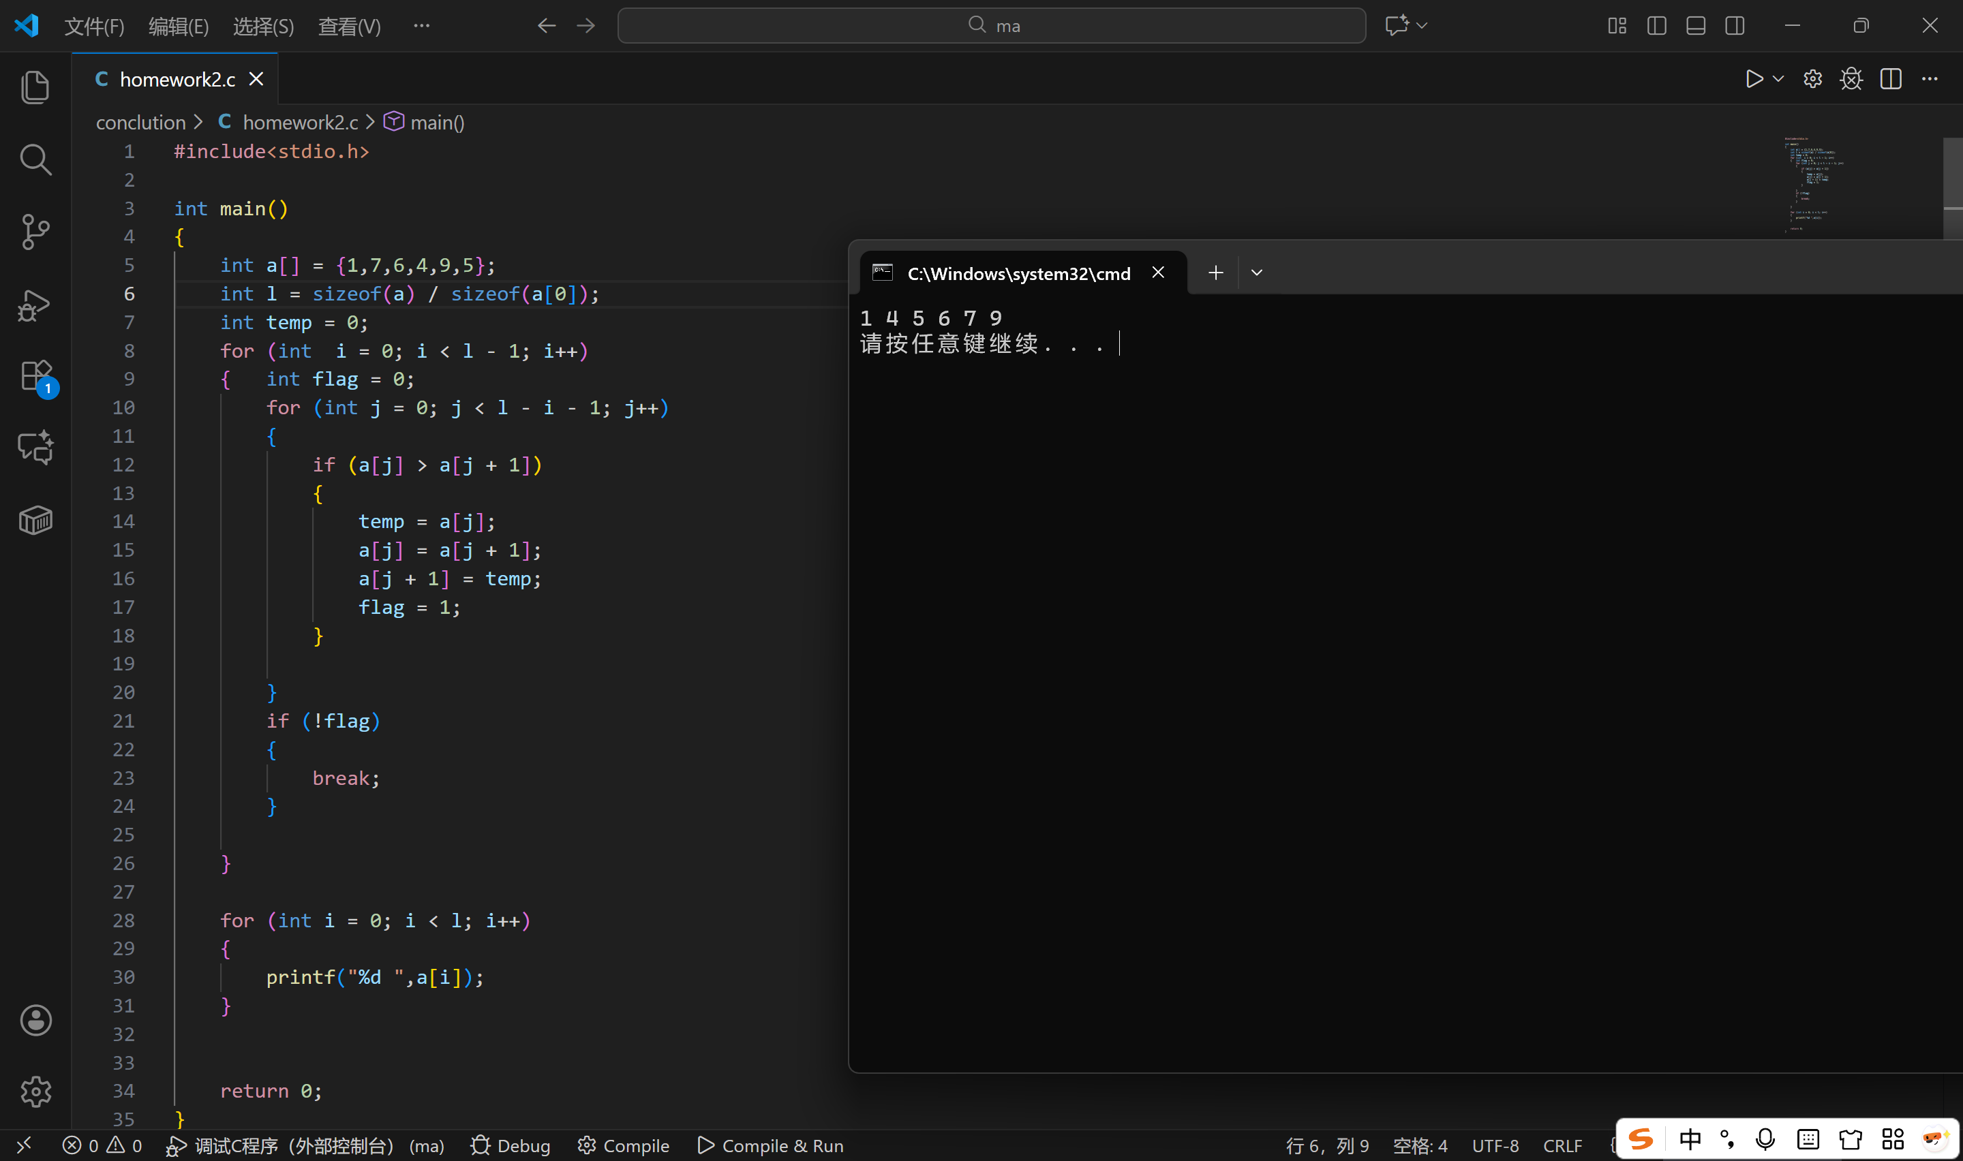The height and width of the screenshot is (1161, 1963).
Task: Open the terminal new tab dropdown chevron
Action: (x=1256, y=273)
